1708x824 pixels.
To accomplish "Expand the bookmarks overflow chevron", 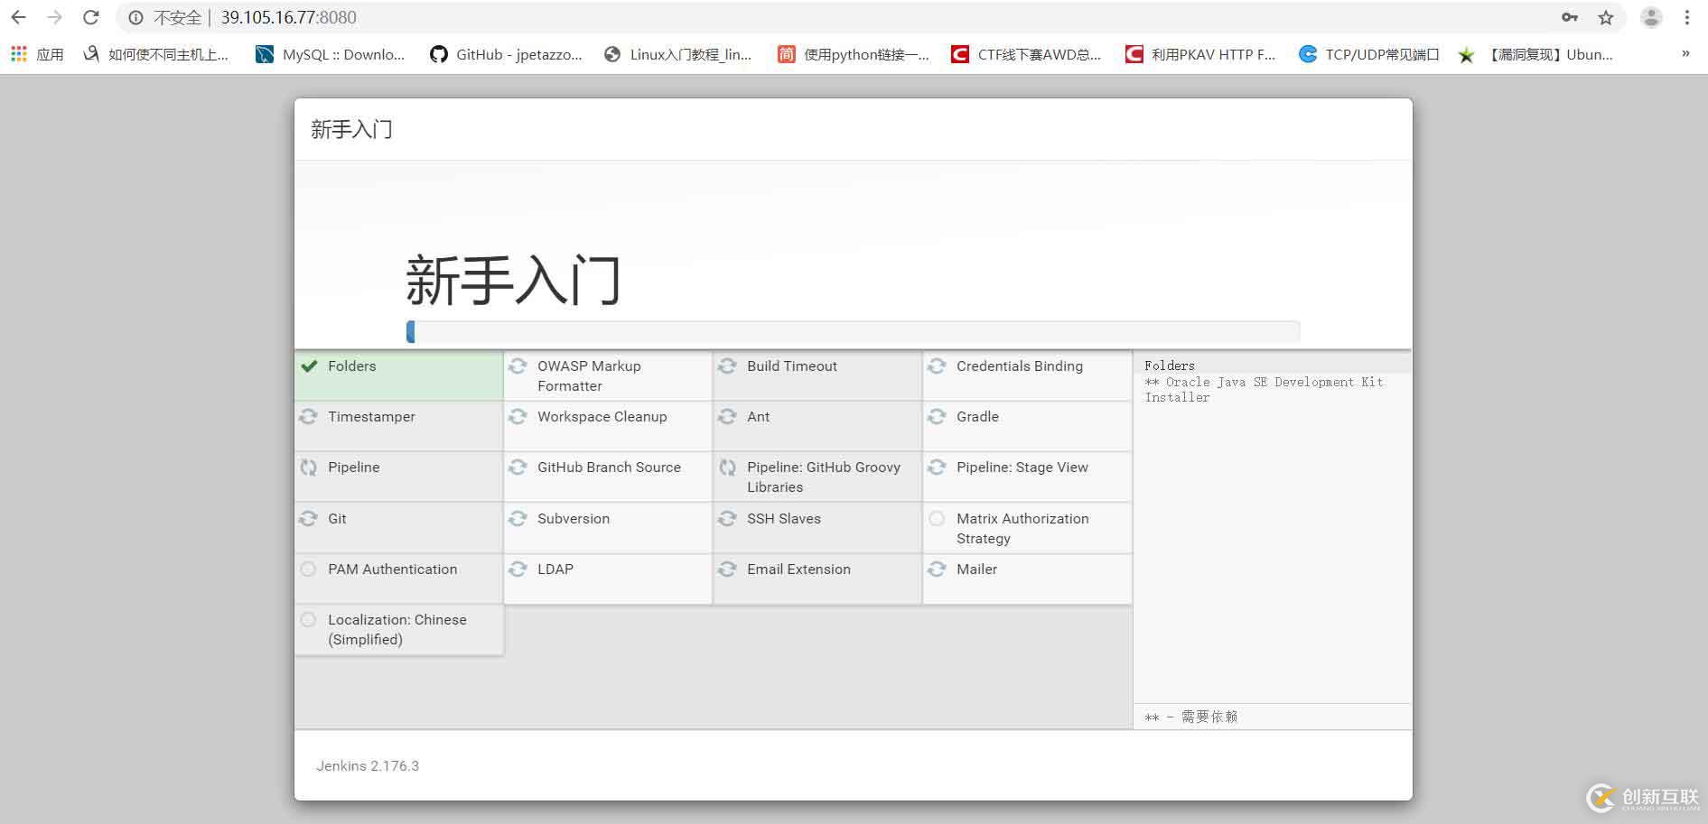I will (1685, 54).
